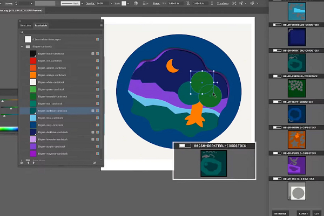Click the color type icon beside black cardstock
324x216 pixels.
pos(92,54)
